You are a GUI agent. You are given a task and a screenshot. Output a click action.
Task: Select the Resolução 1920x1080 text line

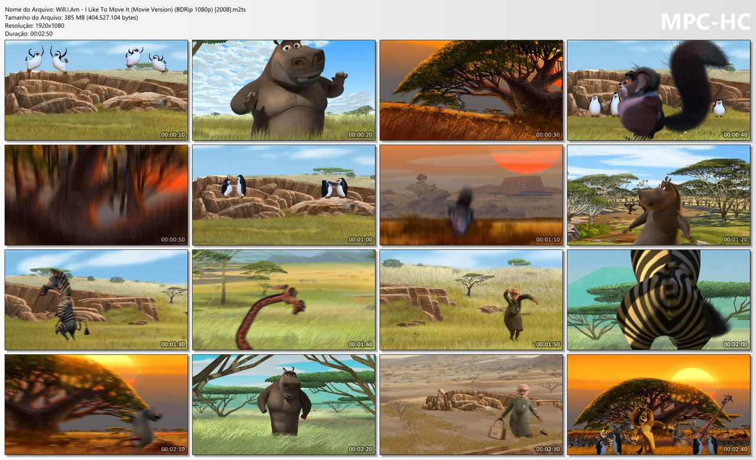(35, 26)
